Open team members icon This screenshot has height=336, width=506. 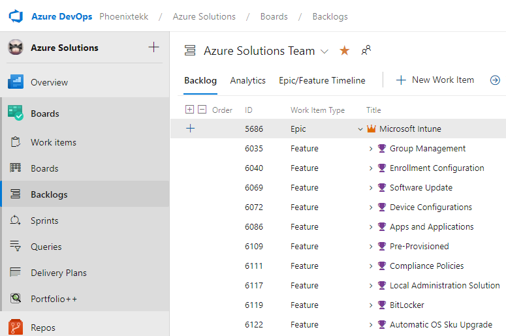coord(366,50)
